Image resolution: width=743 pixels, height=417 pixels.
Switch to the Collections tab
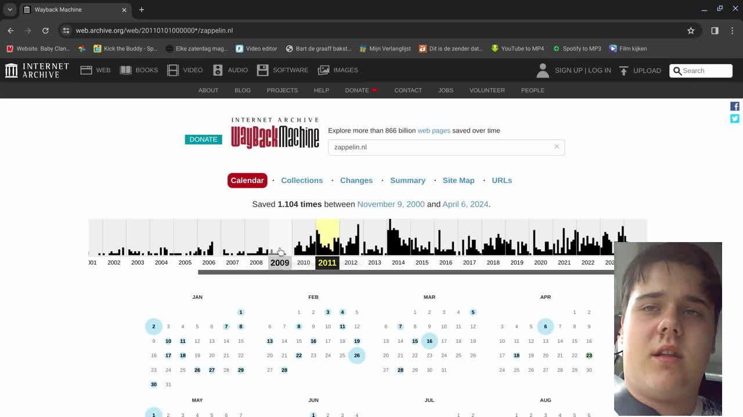pos(302,180)
